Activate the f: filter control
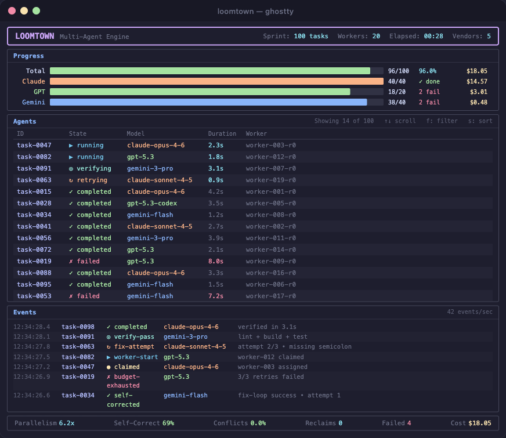This screenshot has height=438, width=506. pyautogui.click(x=442, y=121)
